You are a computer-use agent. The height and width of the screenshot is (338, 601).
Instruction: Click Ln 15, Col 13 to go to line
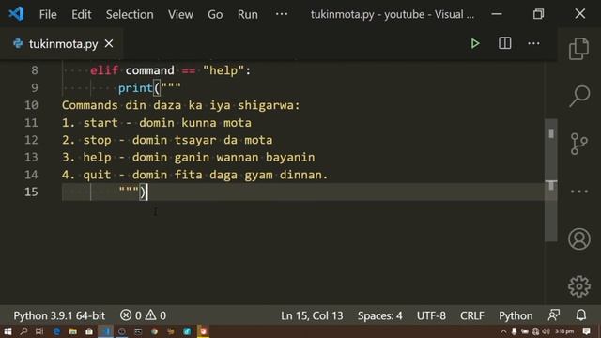312,315
